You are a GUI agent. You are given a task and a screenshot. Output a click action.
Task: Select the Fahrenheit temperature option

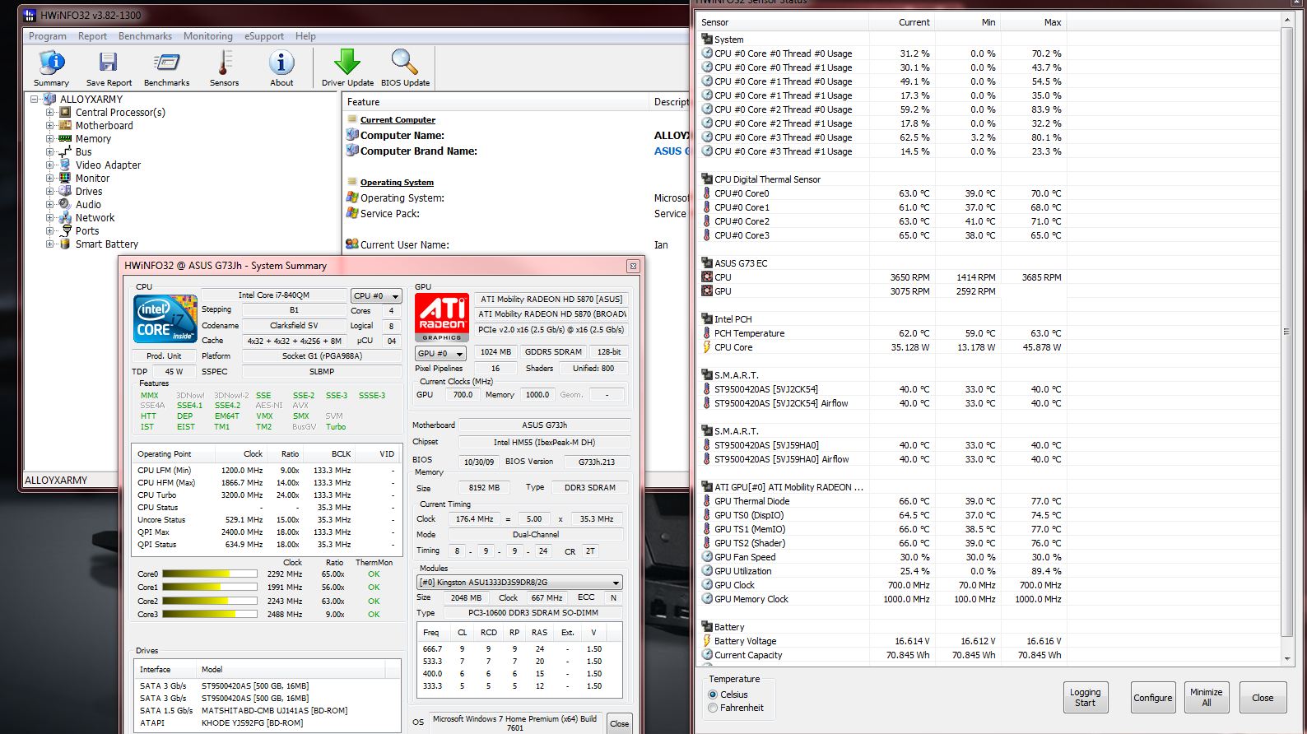pos(713,708)
